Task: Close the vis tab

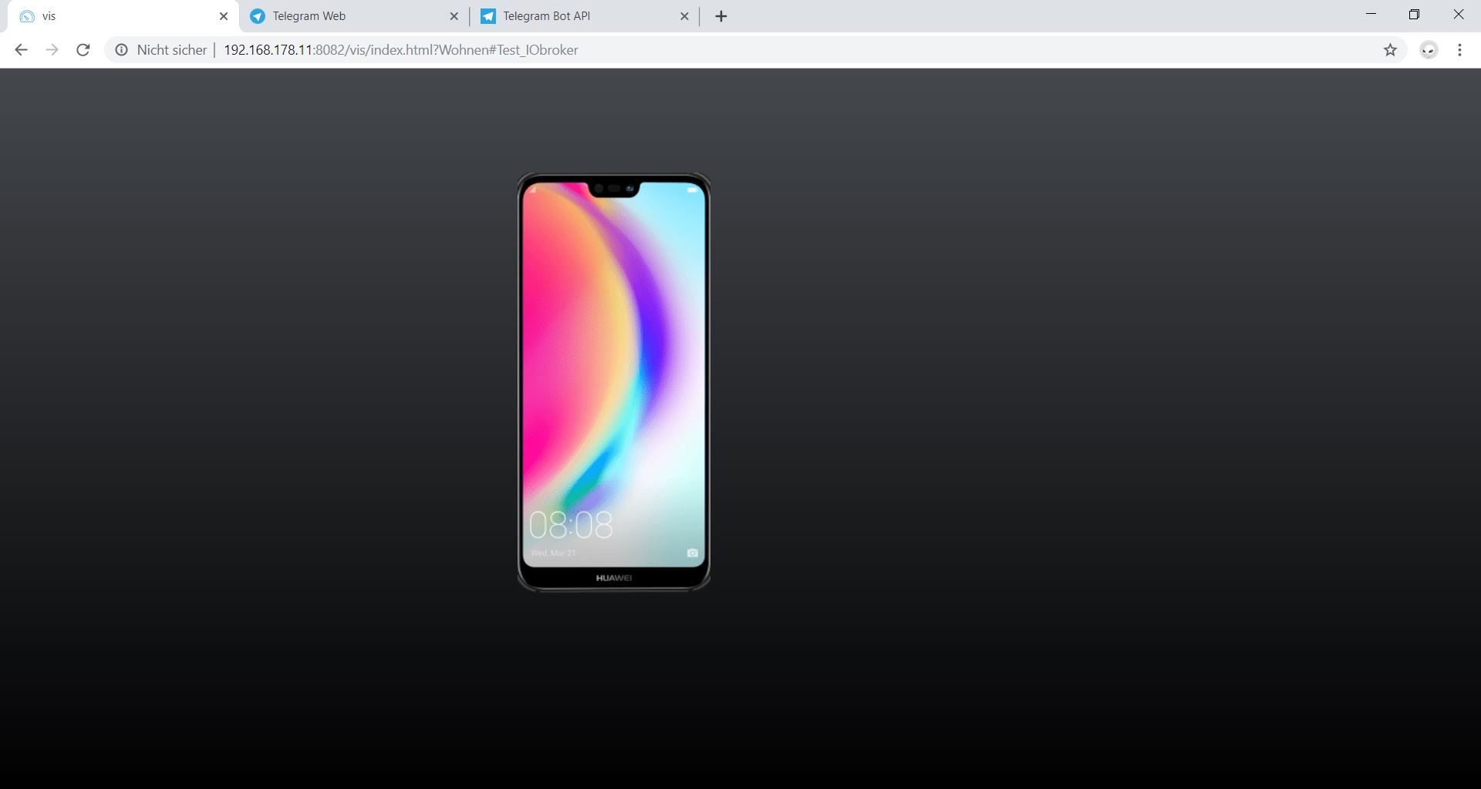Action: click(x=224, y=16)
